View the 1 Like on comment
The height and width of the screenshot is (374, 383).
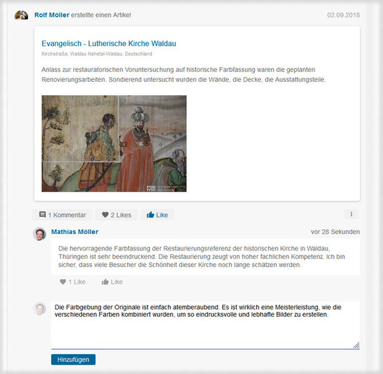73,282
